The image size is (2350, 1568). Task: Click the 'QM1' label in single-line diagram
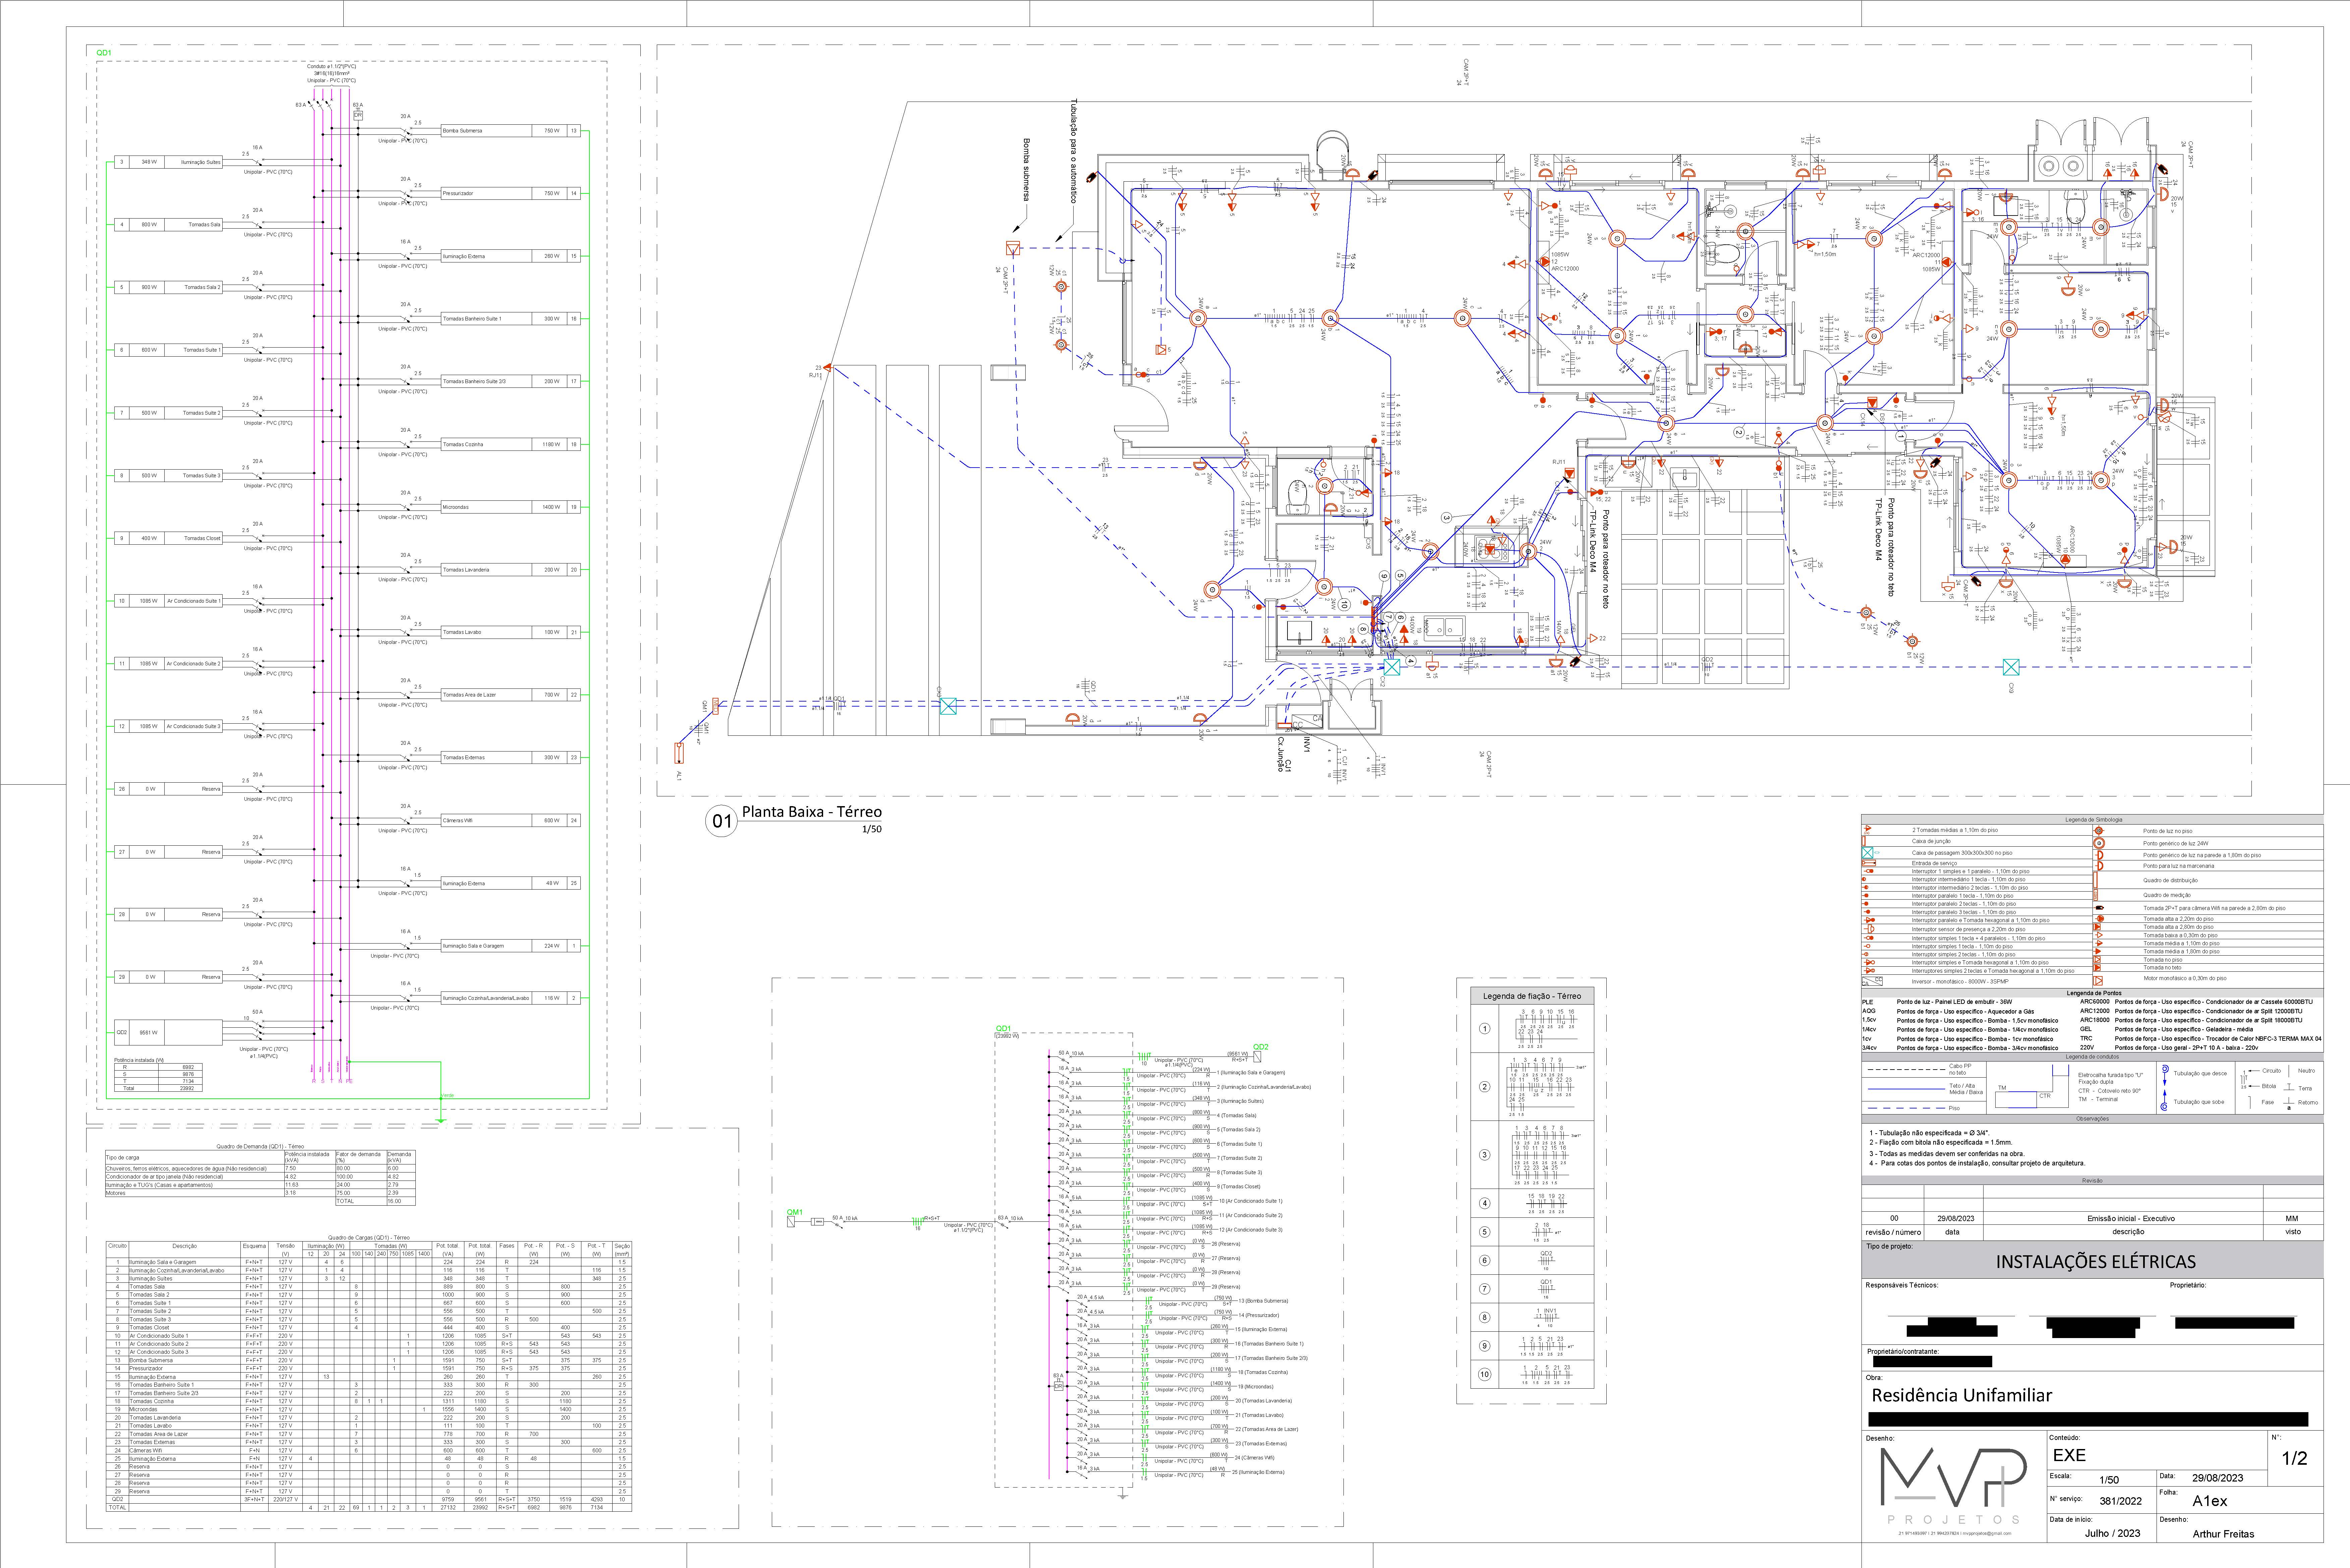(x=795, y=1212)
